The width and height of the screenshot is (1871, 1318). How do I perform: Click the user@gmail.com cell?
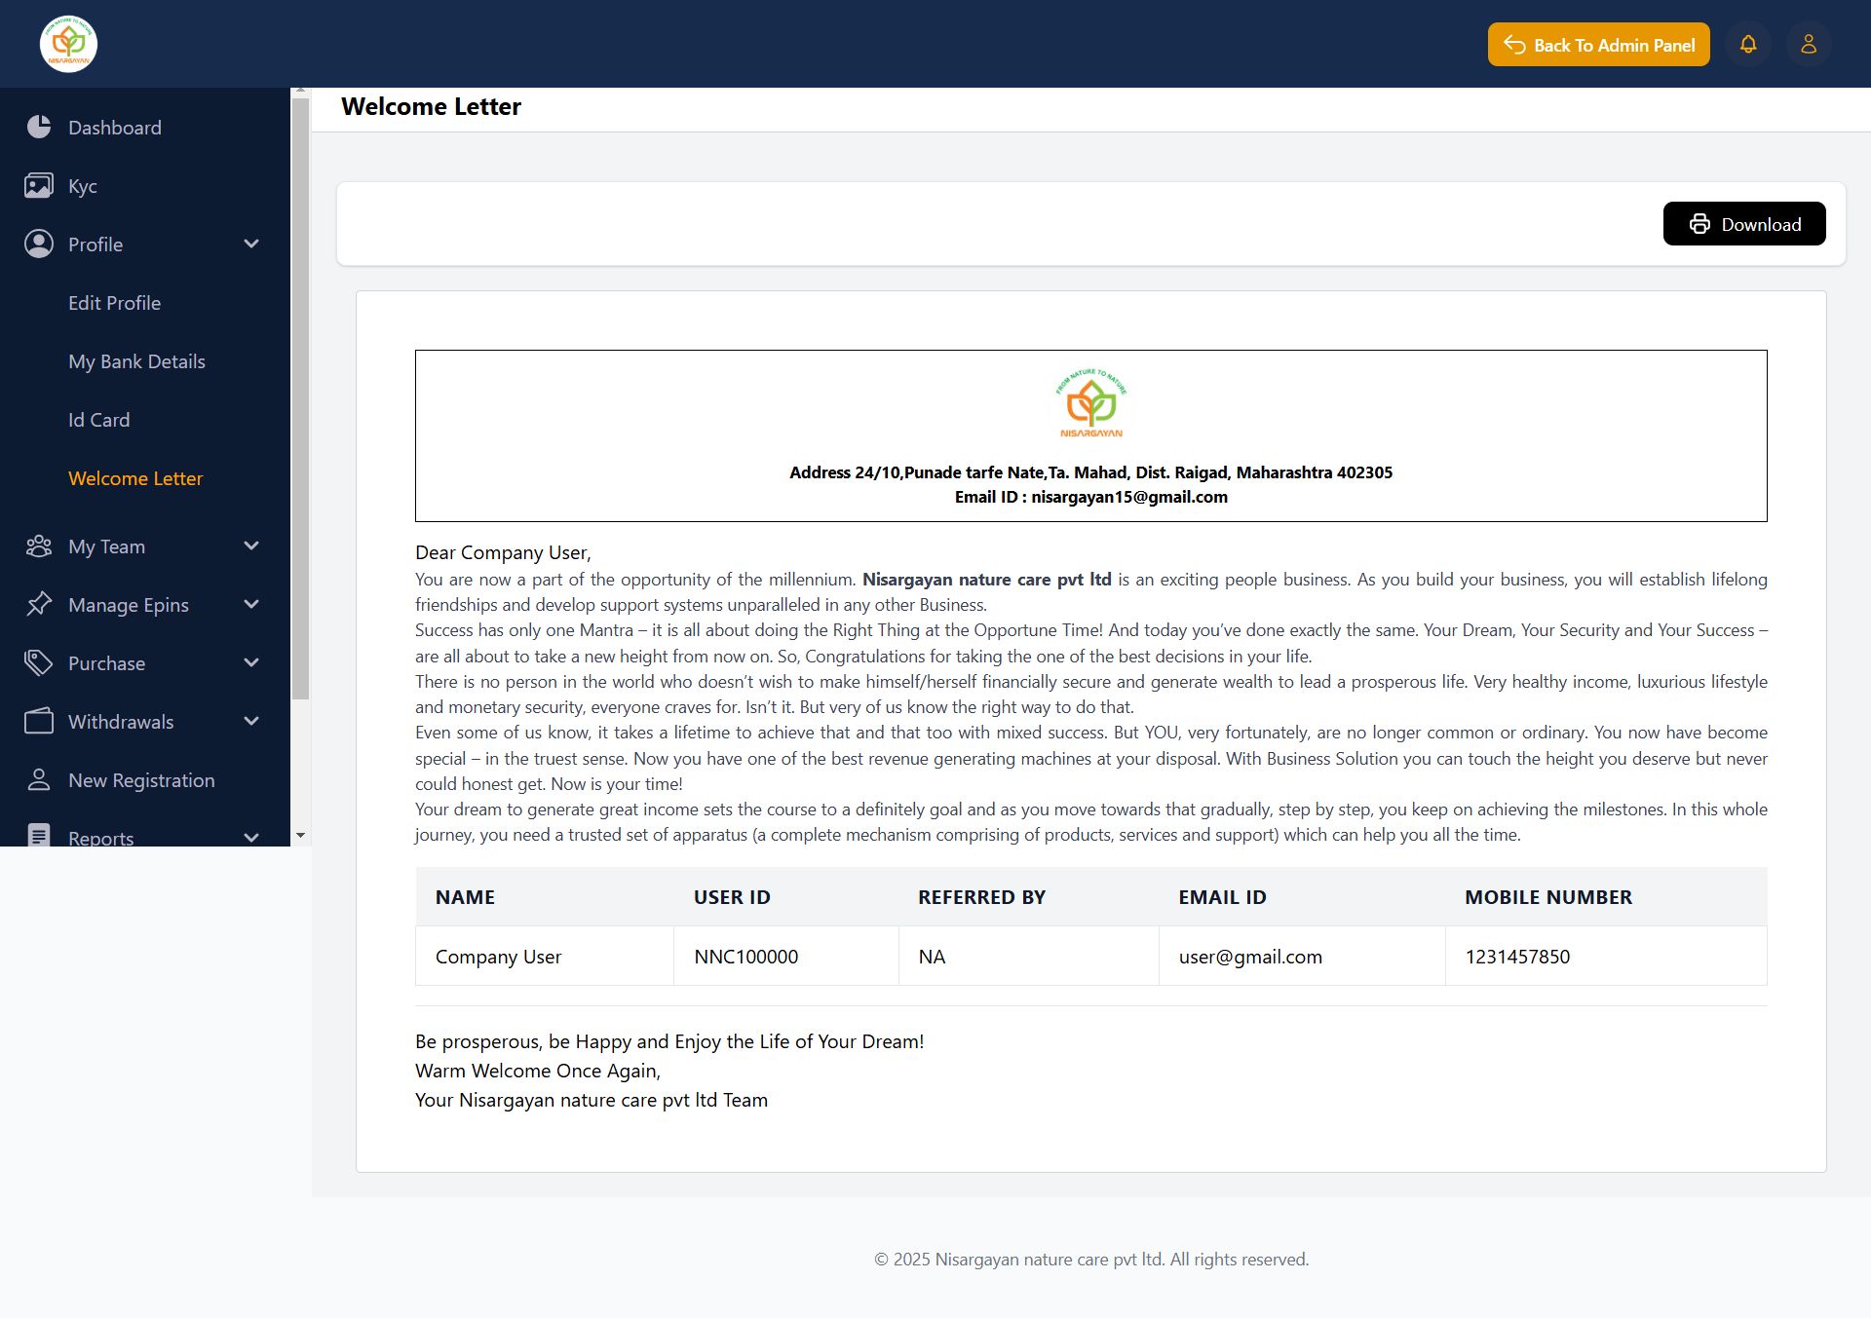point(1302,957)
